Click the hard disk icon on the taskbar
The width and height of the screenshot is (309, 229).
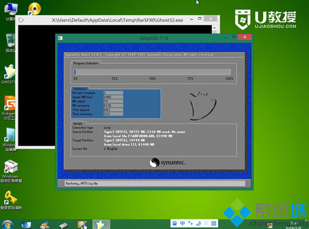pos(63,225)
